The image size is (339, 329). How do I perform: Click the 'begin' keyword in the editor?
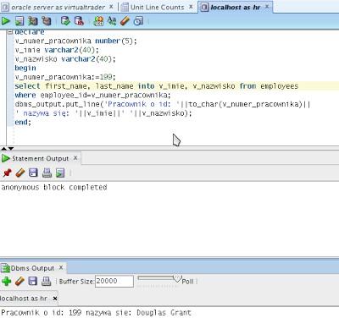25,68
